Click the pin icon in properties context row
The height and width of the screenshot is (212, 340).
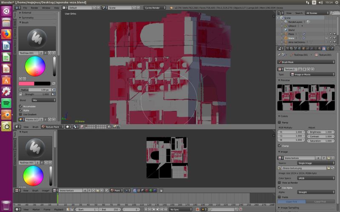[279, 55]
